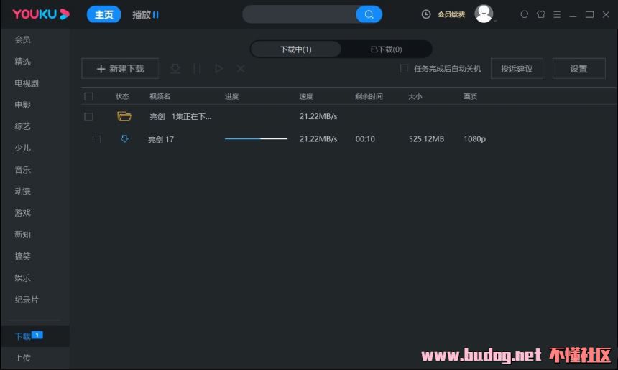Check the 亮剑 folder row checkbox
This screenshot has width=618, height=370.
tap(88, 117)
